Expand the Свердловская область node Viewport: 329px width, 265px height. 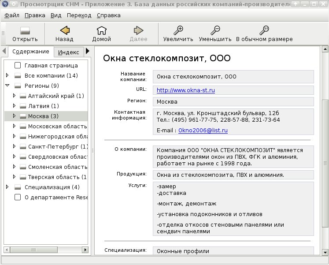click(14, 157)
